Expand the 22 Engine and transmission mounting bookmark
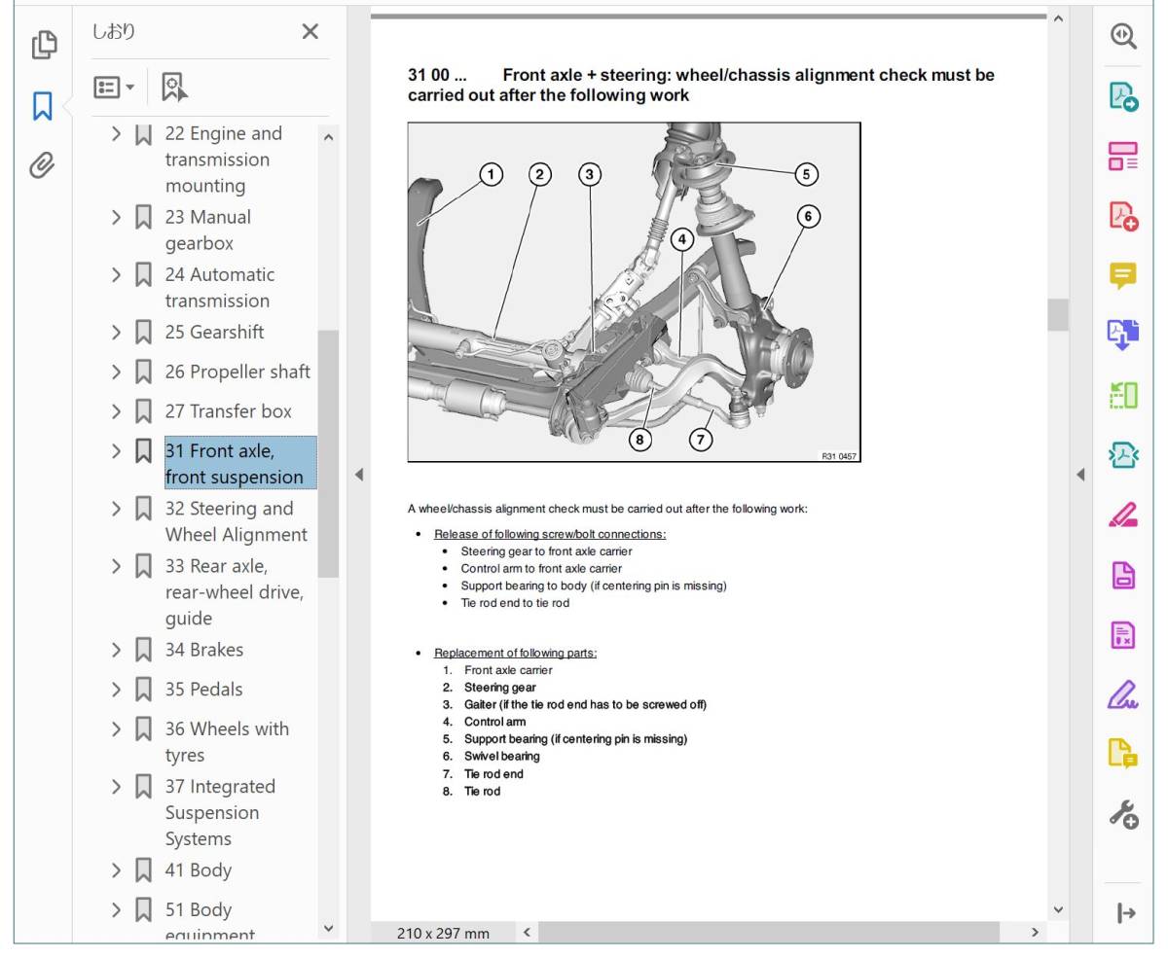 tap(116, 133)
